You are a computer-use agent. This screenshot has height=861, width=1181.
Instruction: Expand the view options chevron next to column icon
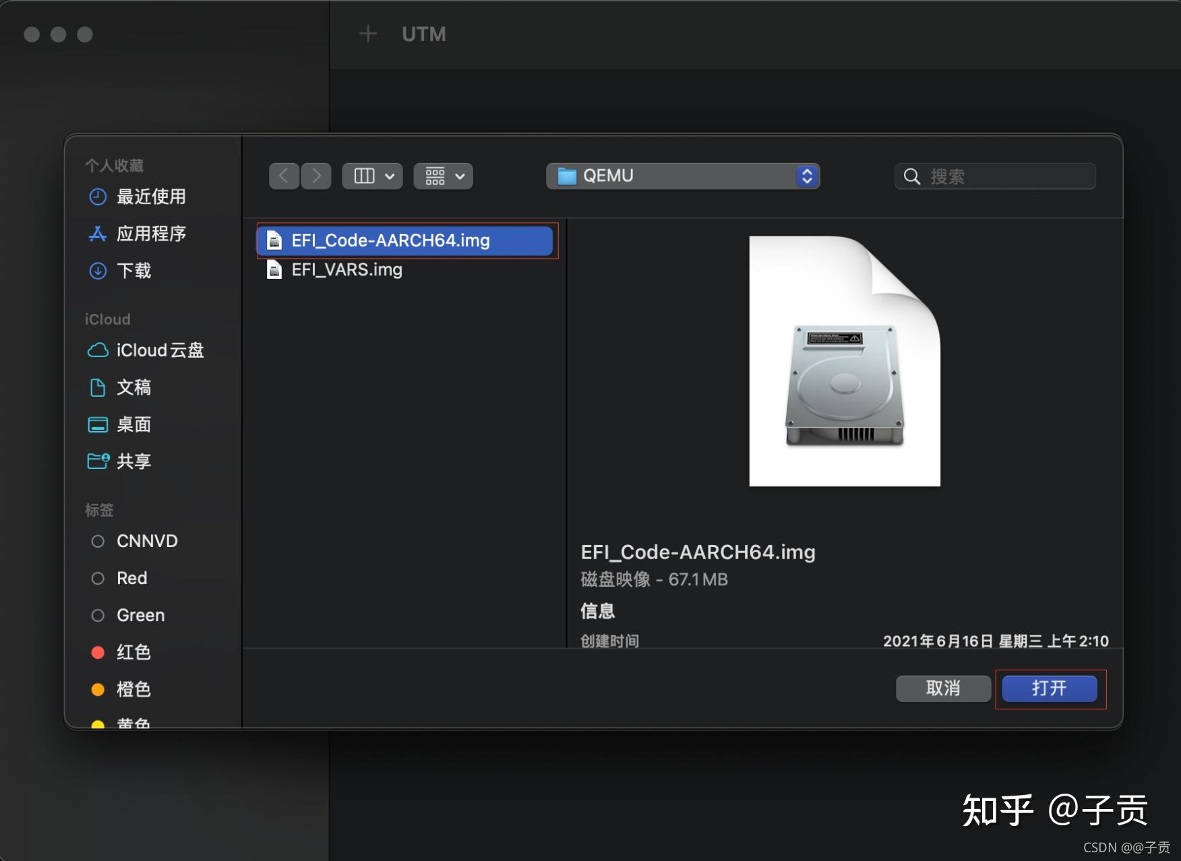[x=390, y=176]
